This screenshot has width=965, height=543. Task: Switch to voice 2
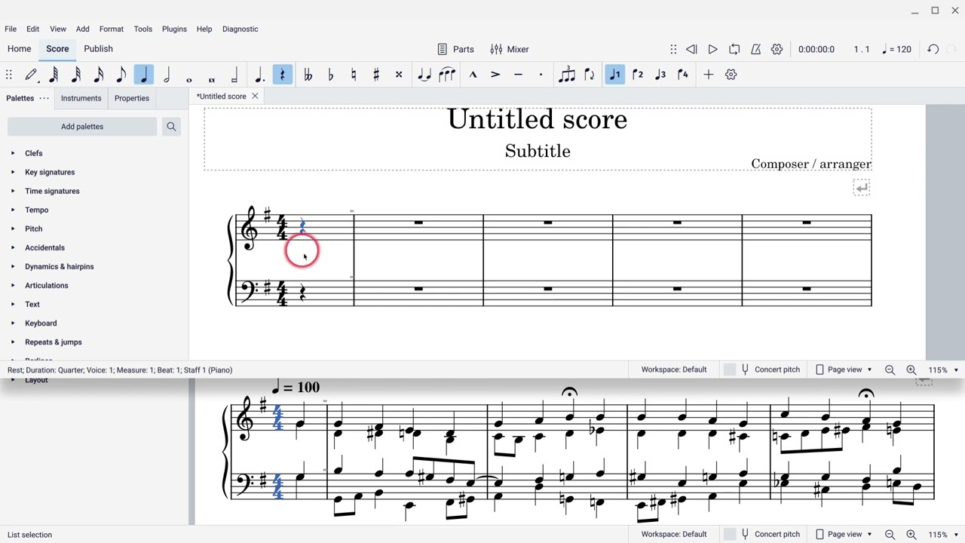(x=638, y=75)
